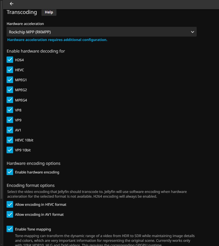Uncheck Allow encoding in HEVC format
This screenshot has height=246, width=219.
pyautogui.click(x=10, y=204)
